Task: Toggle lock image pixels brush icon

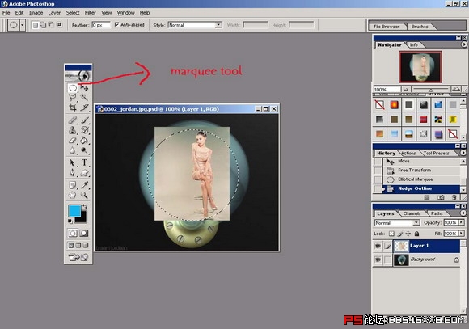Action: click(x=400, y=234)
